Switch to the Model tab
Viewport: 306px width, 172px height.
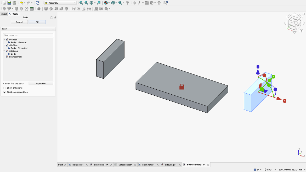click(x=4, y=14)
